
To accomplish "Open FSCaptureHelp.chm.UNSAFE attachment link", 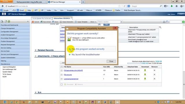I will [73, 70].
